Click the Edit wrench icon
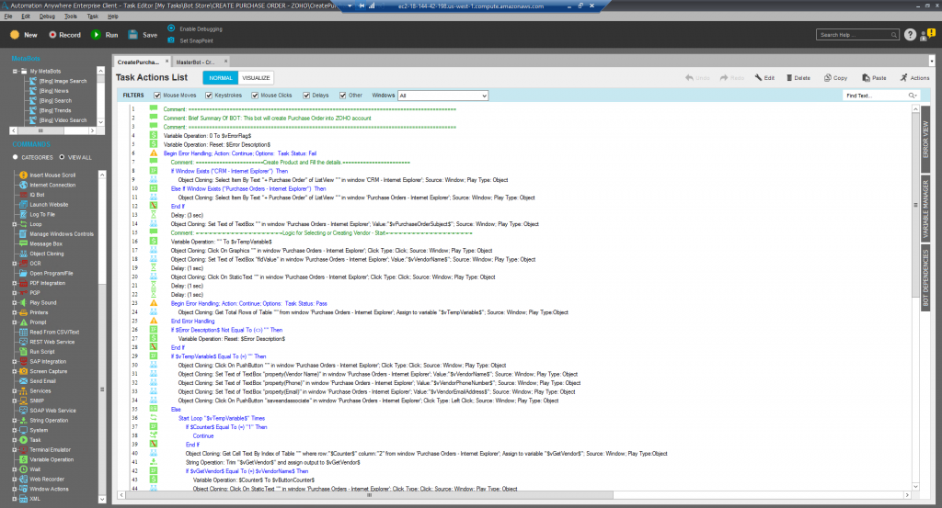942x508 pixels. [764, 78]
